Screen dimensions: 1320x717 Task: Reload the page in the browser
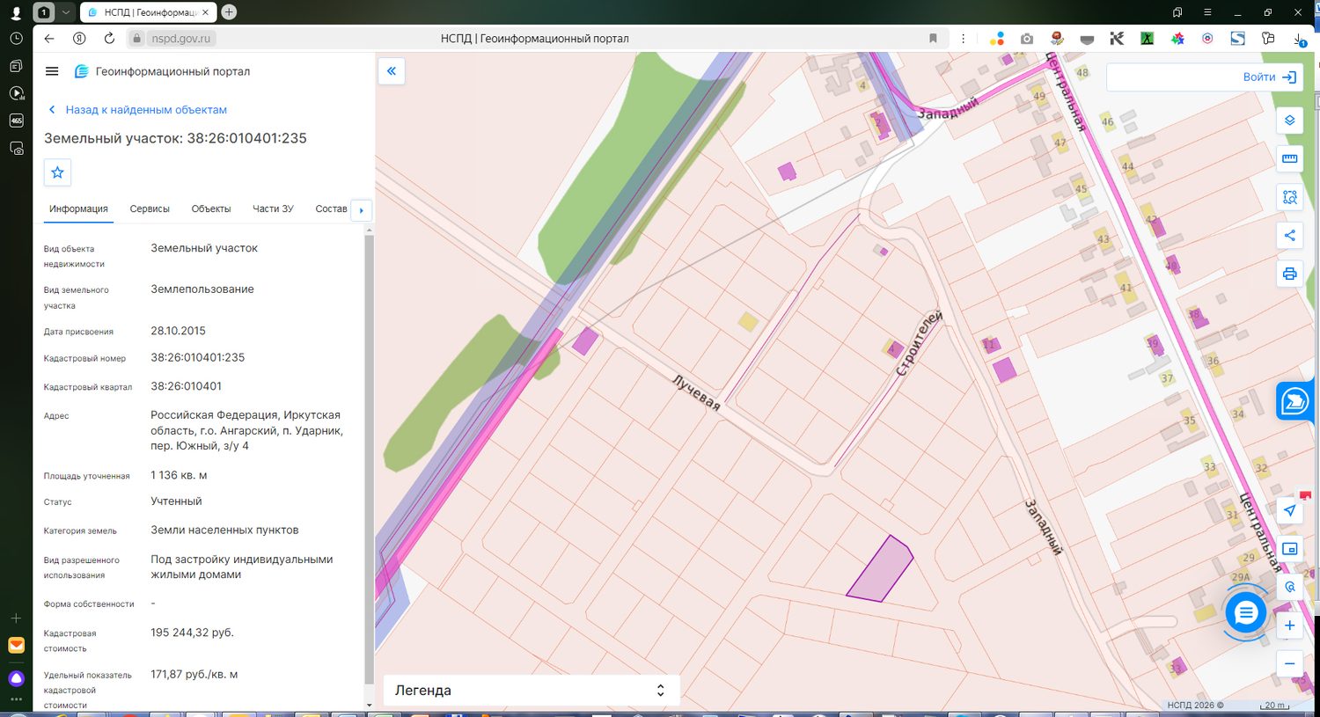[109, 39]
